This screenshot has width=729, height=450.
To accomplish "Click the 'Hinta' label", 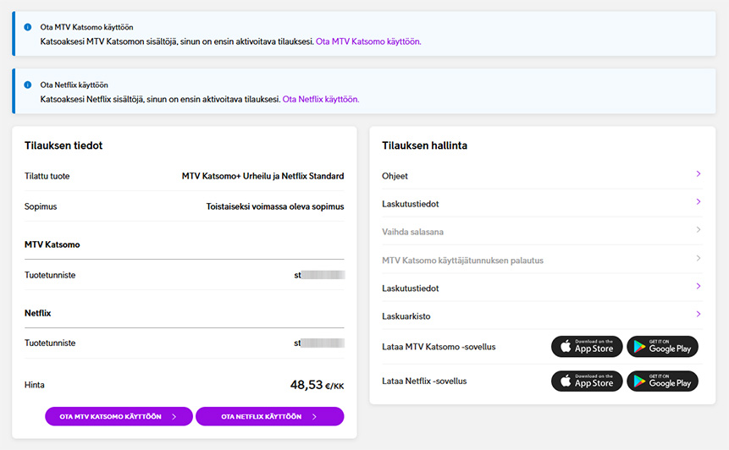I will pyautogui.click(x=35, y=385).
